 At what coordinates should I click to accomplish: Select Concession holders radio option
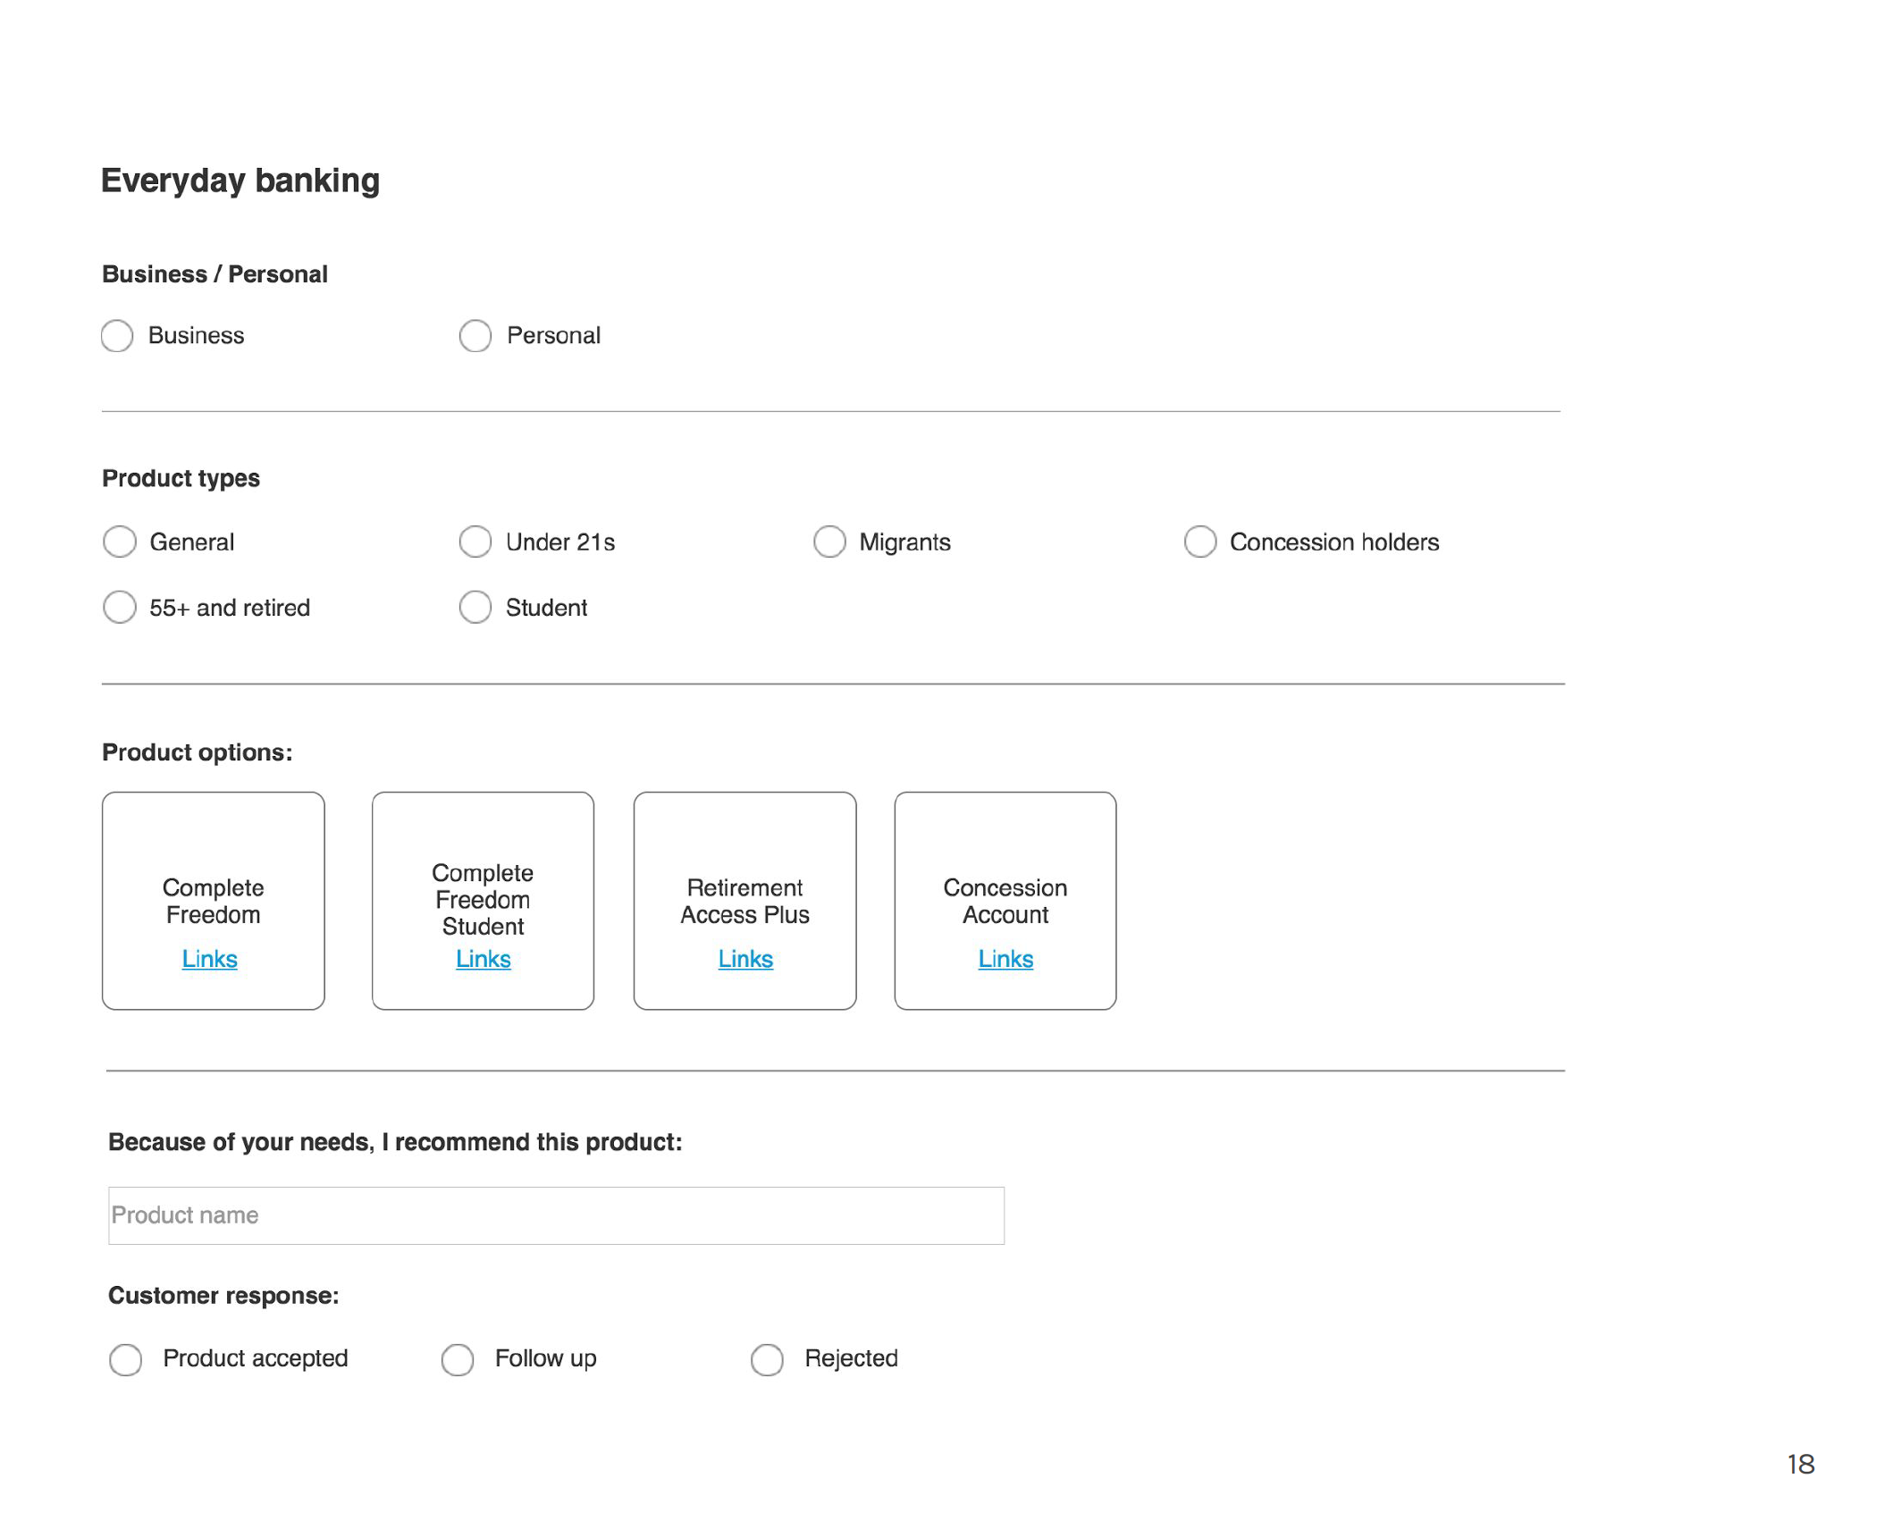pos(1199,542)
